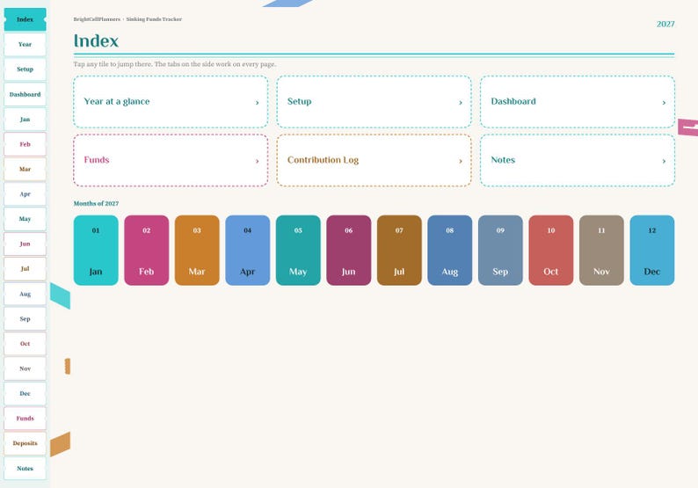Go to the 09 Sep month card
The height and width of the screenshot is (488, 698).
tap(500, 251)
